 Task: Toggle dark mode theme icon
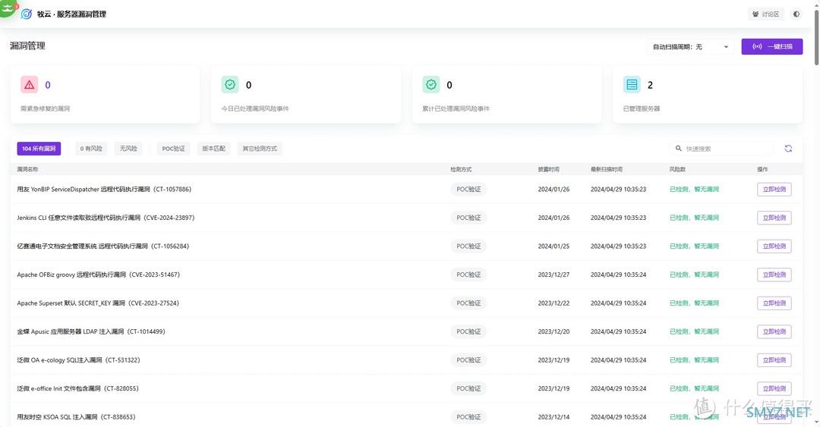click(796, 14)
